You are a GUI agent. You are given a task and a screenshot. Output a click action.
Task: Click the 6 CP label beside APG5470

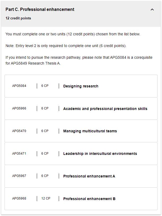pos(45,131)
